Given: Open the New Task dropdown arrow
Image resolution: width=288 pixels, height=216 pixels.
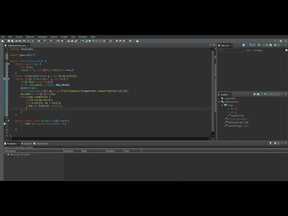Looking at the screenshot, I should pyautogui.click(x=247, y=45).
